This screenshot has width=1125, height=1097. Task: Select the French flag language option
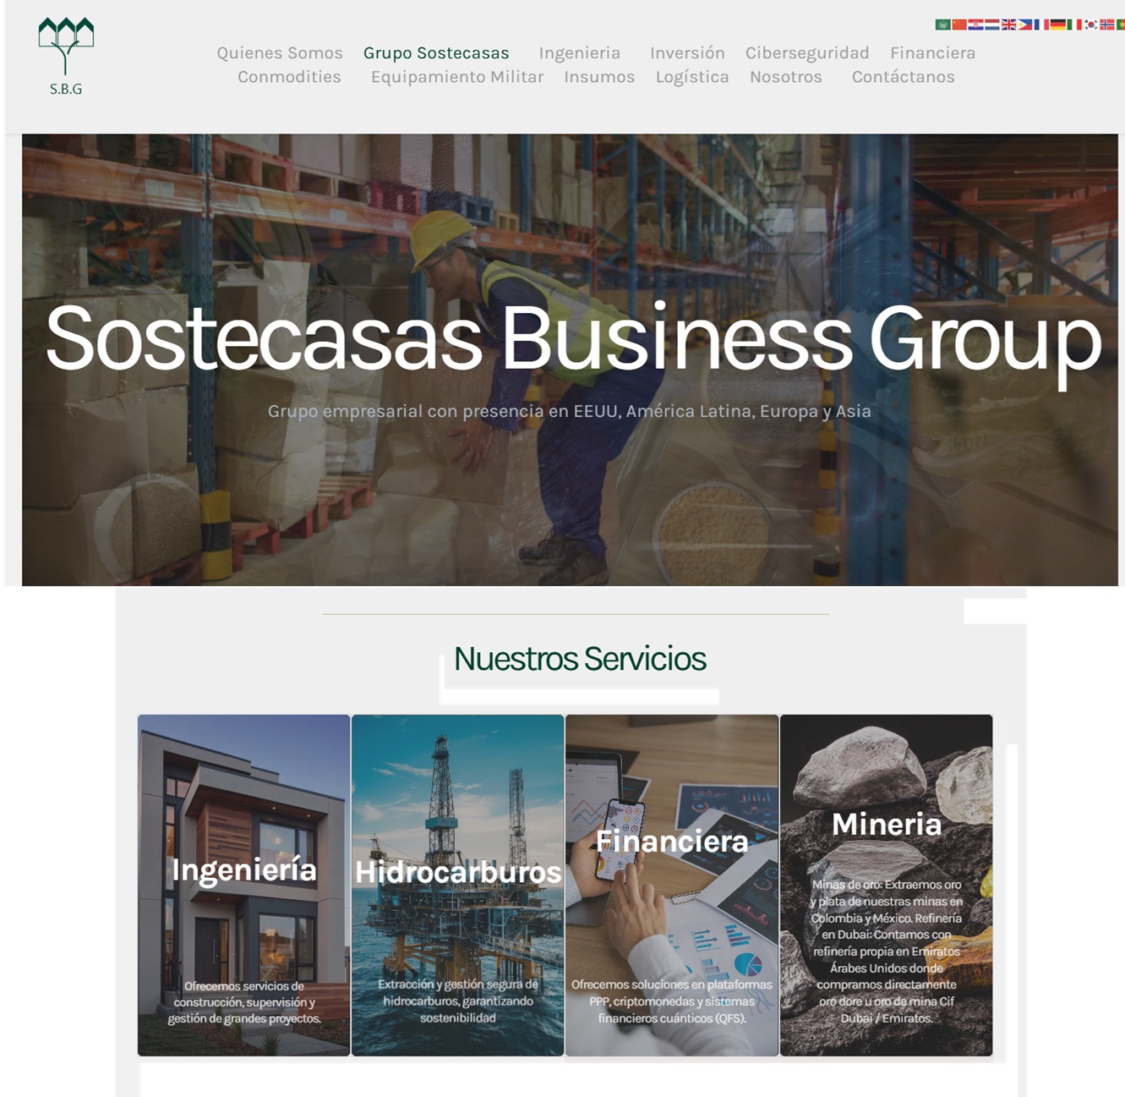(x=1041, y=25)
